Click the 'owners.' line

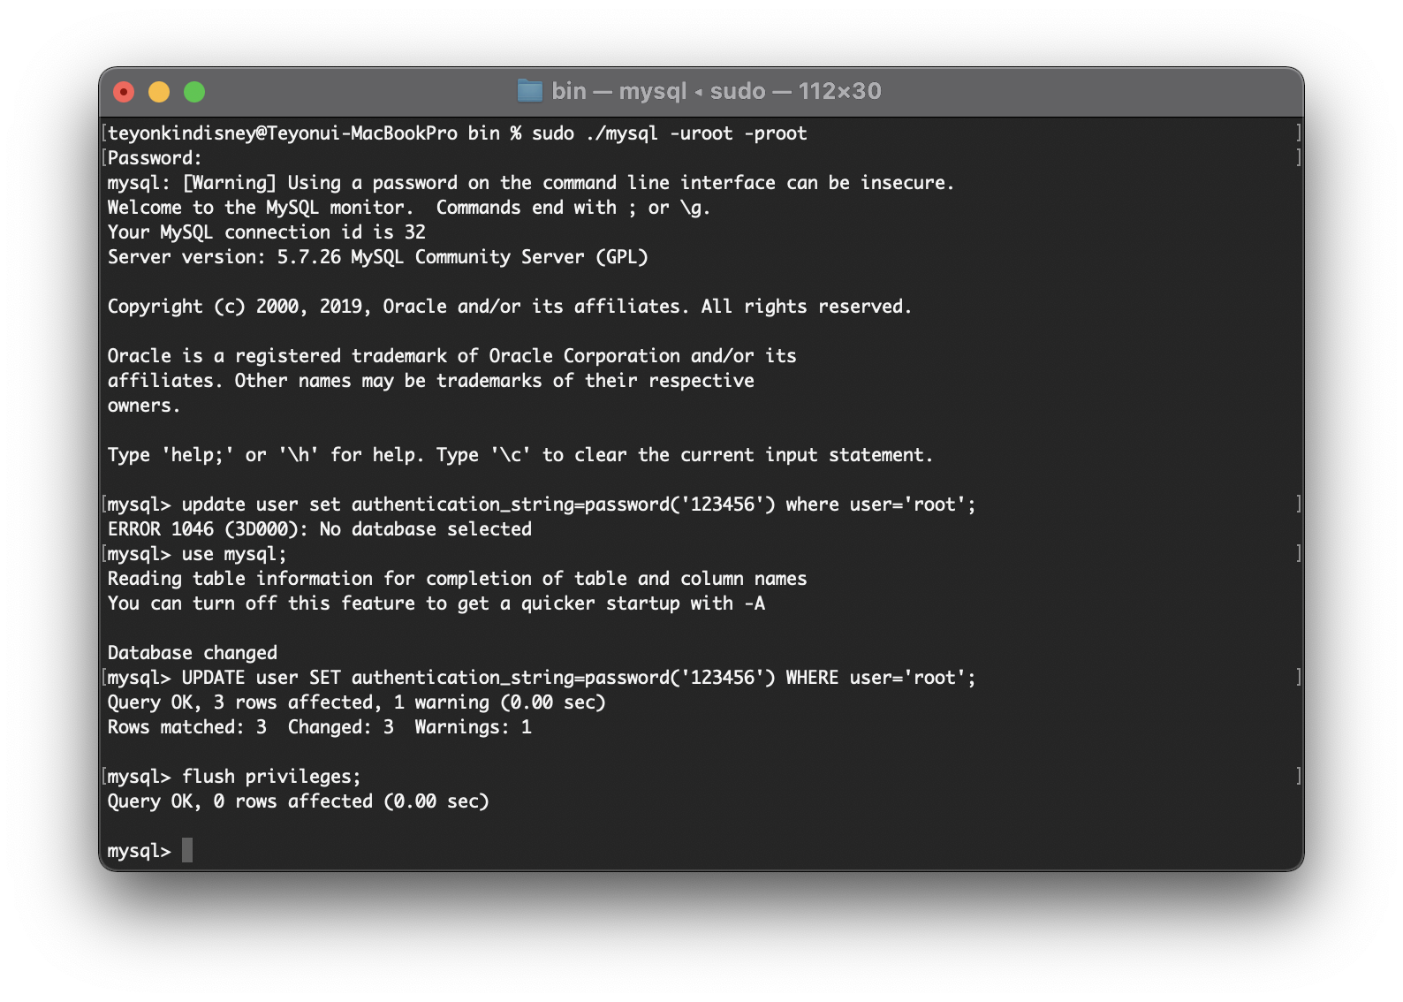(144, 406)
